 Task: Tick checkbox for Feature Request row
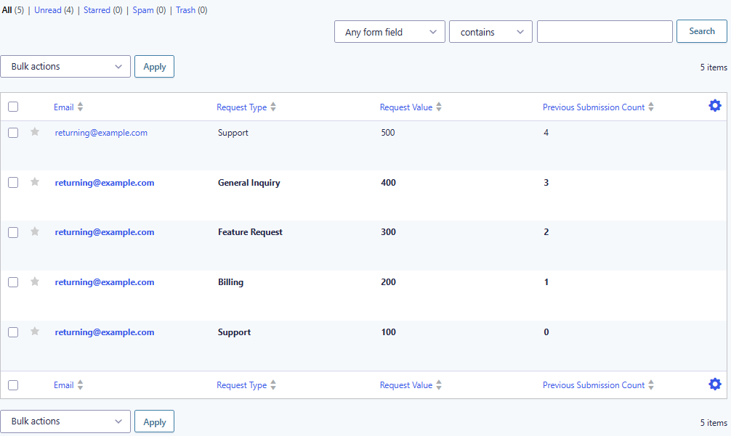pos(13,232)
